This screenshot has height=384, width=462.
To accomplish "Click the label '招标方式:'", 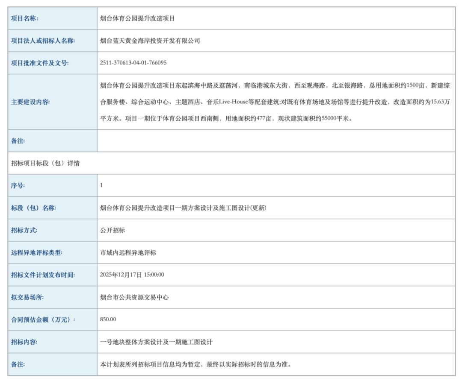I will pos(24,230).
